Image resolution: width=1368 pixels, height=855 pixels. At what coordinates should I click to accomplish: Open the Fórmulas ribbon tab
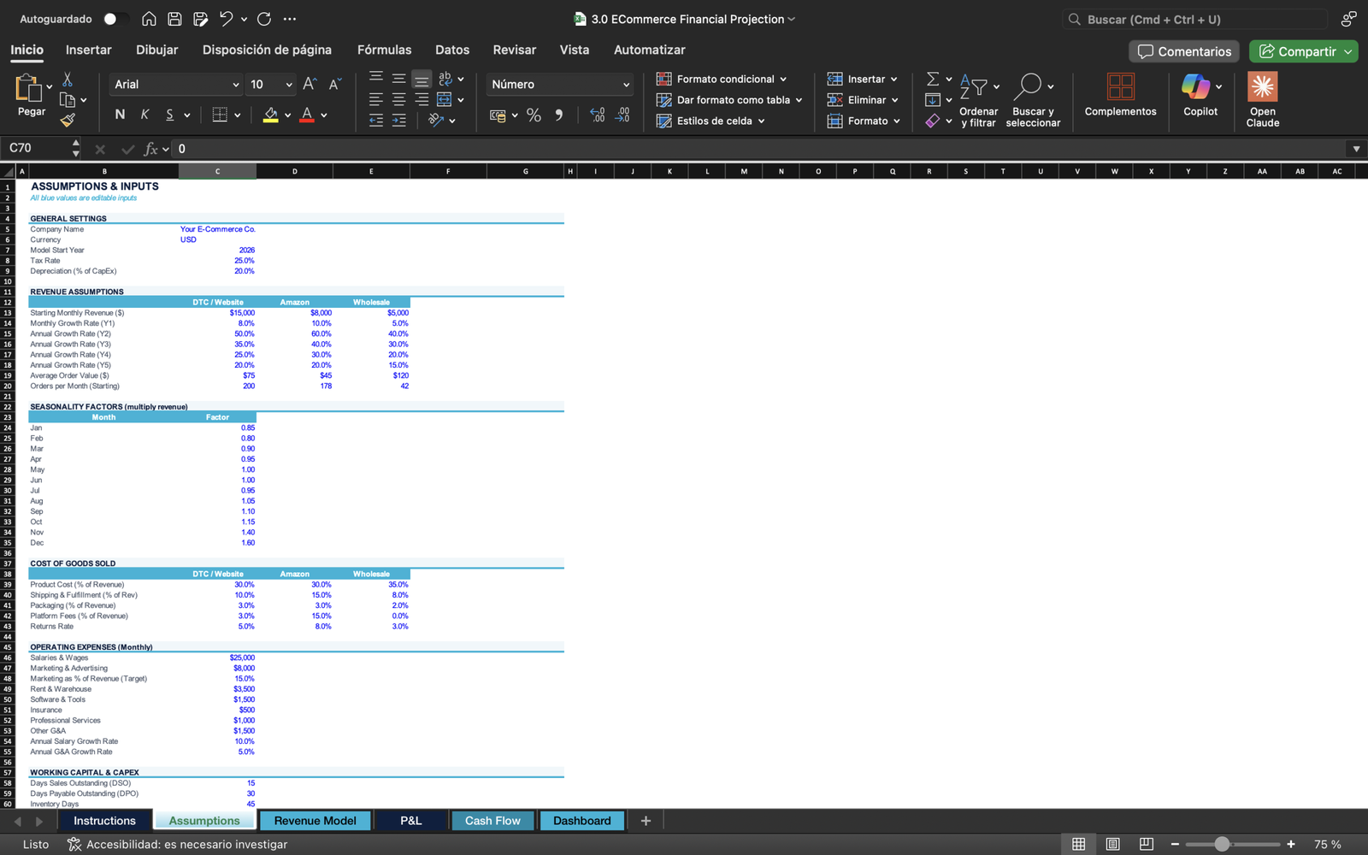click(384, 50)
